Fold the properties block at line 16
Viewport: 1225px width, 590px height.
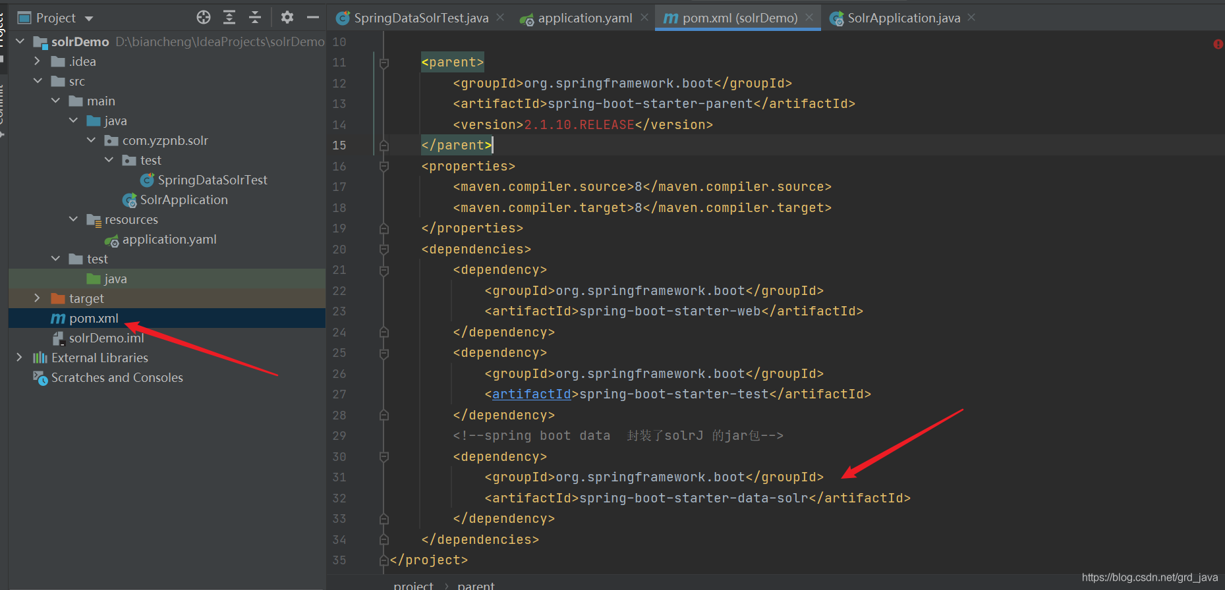(384, 167)
